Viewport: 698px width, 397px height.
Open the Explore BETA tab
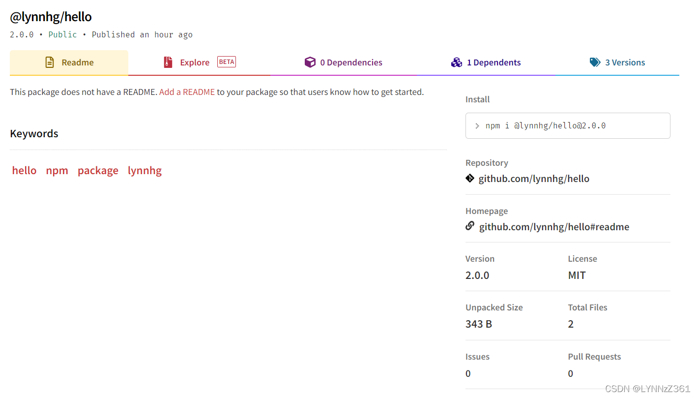(x=195, y=62)
